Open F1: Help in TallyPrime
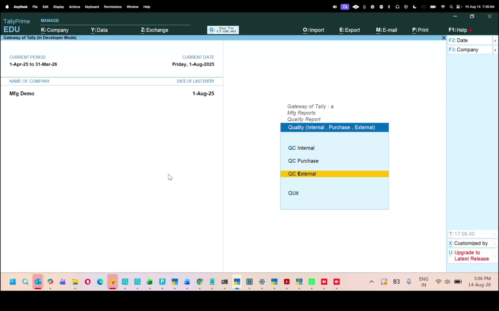 point(458,30)
